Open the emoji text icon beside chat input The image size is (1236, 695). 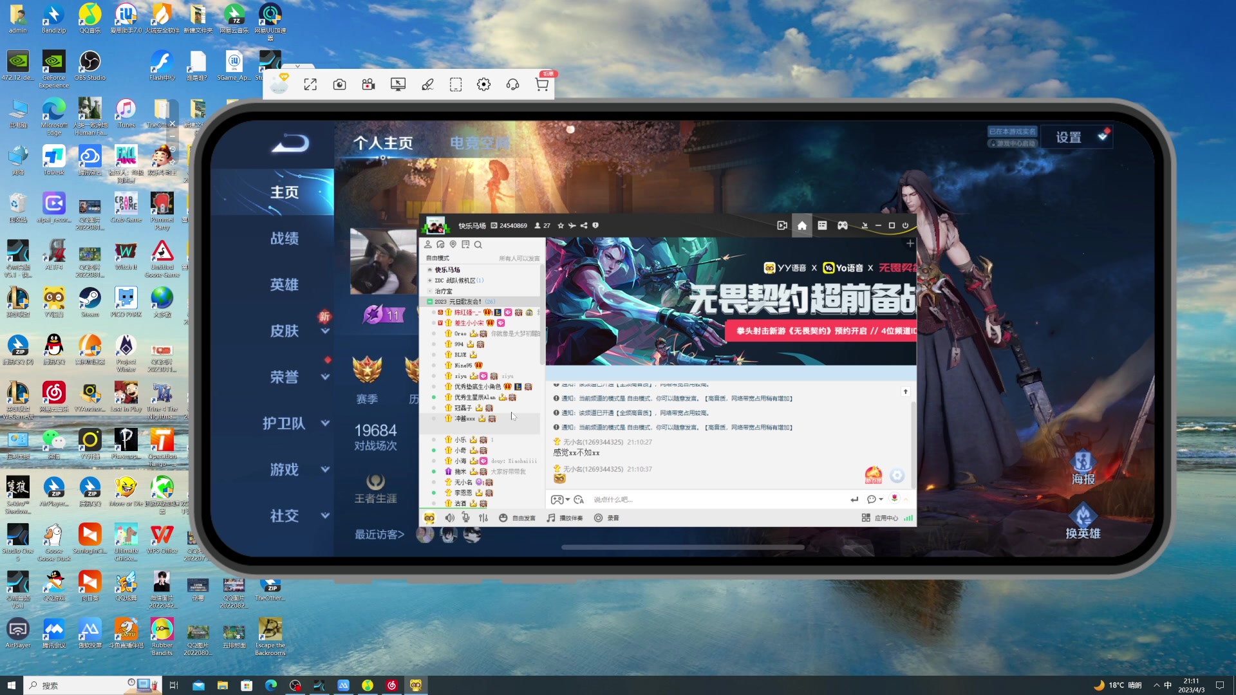click(579, 499)
